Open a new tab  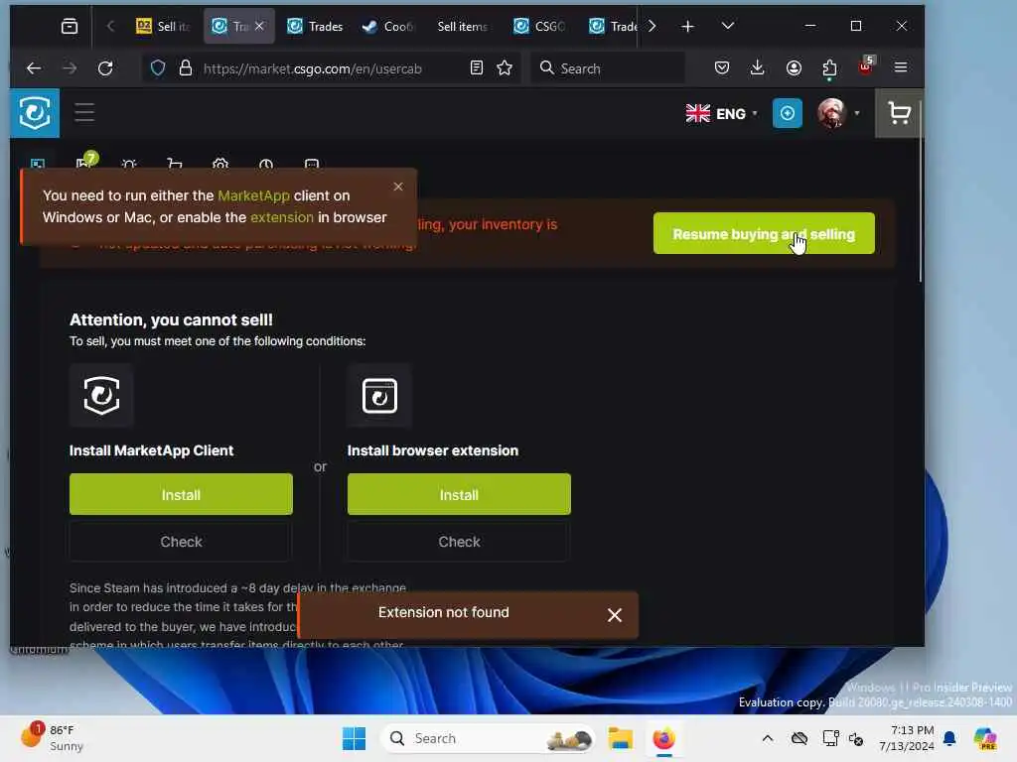click(x=687, y=26)
